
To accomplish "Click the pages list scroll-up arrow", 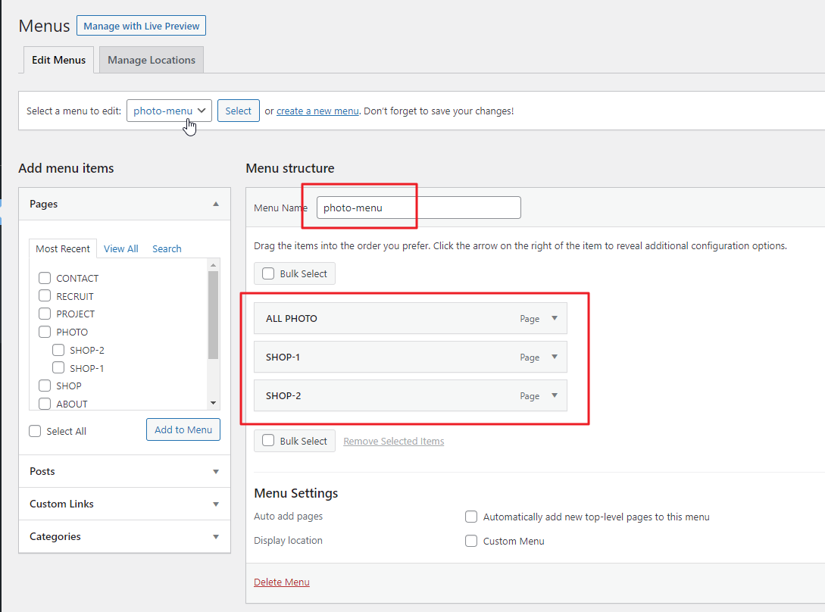I will tap(213, 264).
